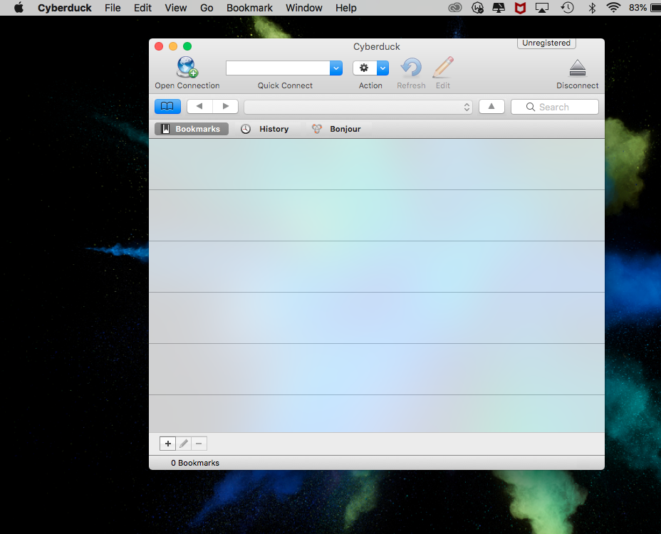Switch to the History tab

(x=265, y=129)
